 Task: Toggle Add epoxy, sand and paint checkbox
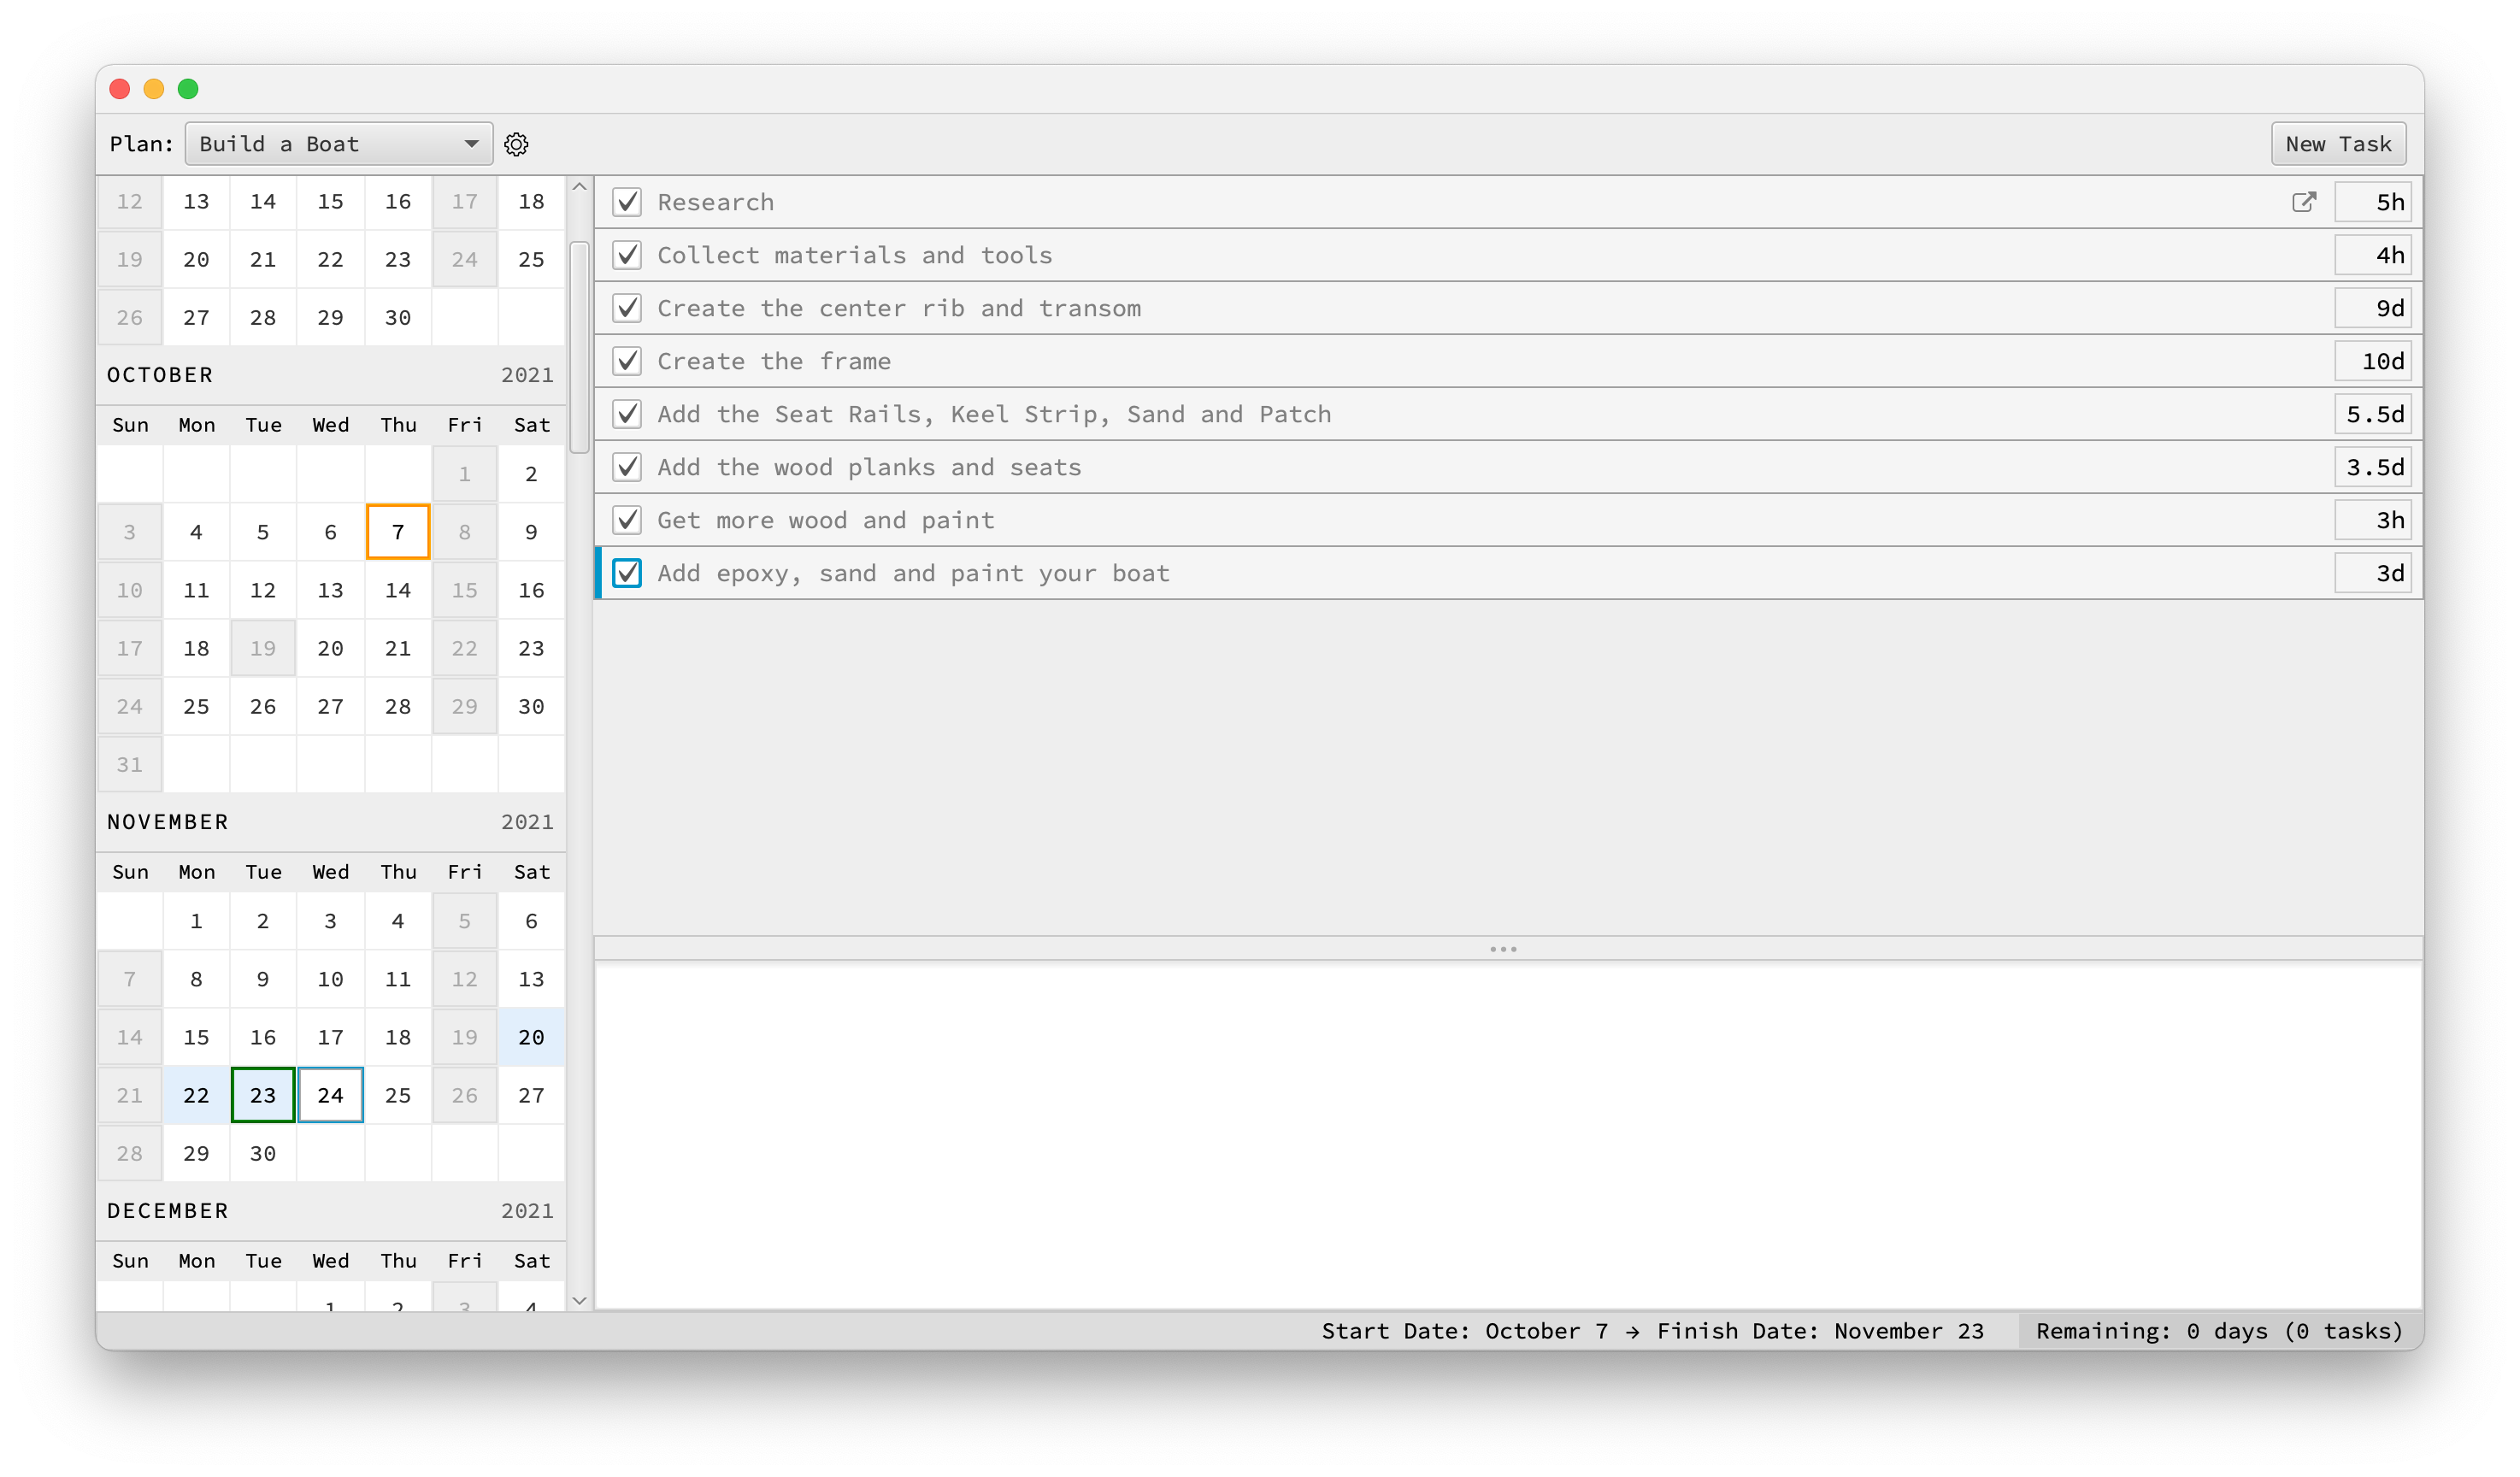(x=627, y=573)
